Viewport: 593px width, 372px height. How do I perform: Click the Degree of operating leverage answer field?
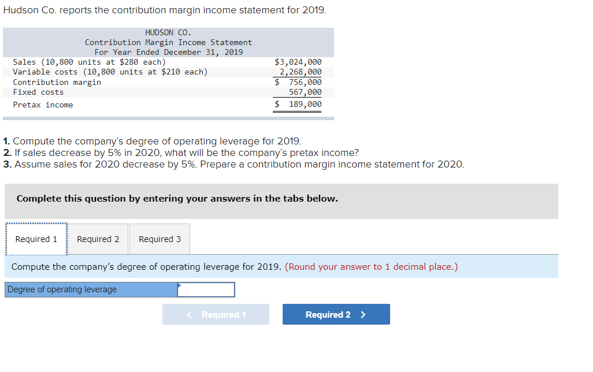[206, 289]
